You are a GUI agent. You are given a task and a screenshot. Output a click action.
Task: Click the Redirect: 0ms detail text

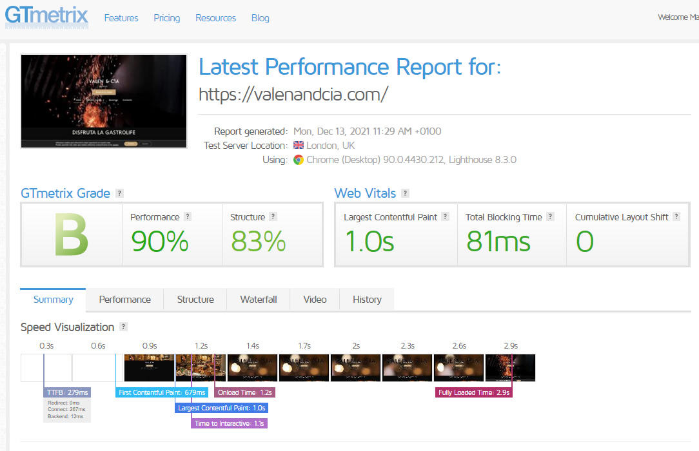coord(63,403)
